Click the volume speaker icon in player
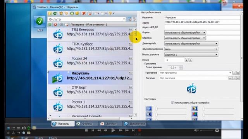The height and width of the screenshot is (139, 248). click(196, 131)
